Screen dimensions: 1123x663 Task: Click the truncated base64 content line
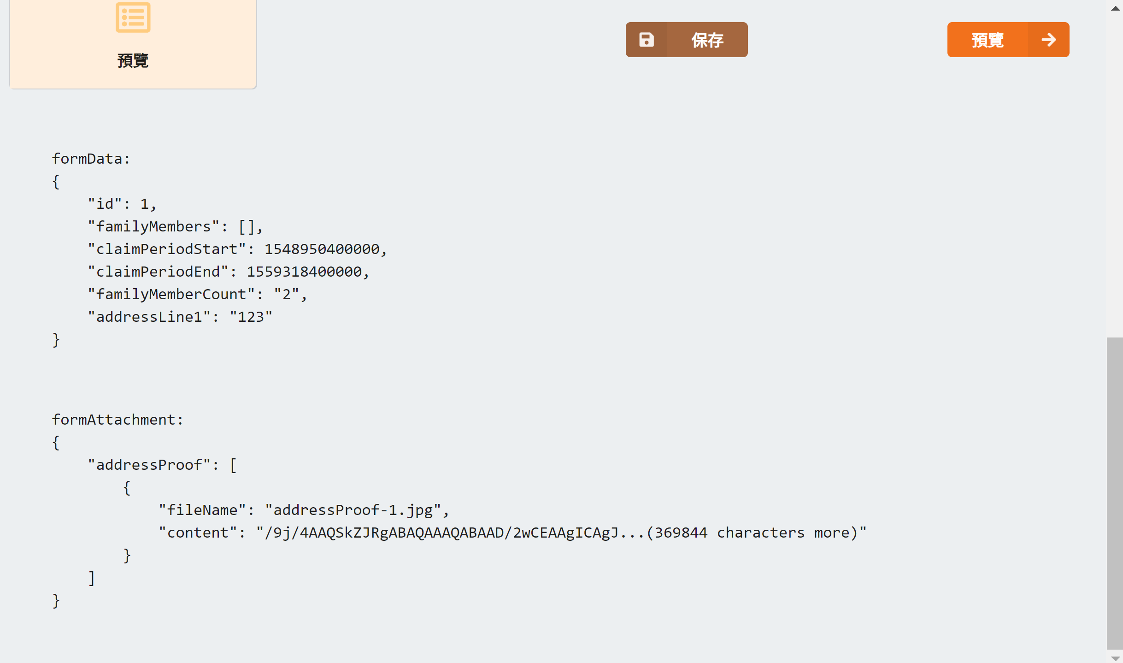click(512, 533)
